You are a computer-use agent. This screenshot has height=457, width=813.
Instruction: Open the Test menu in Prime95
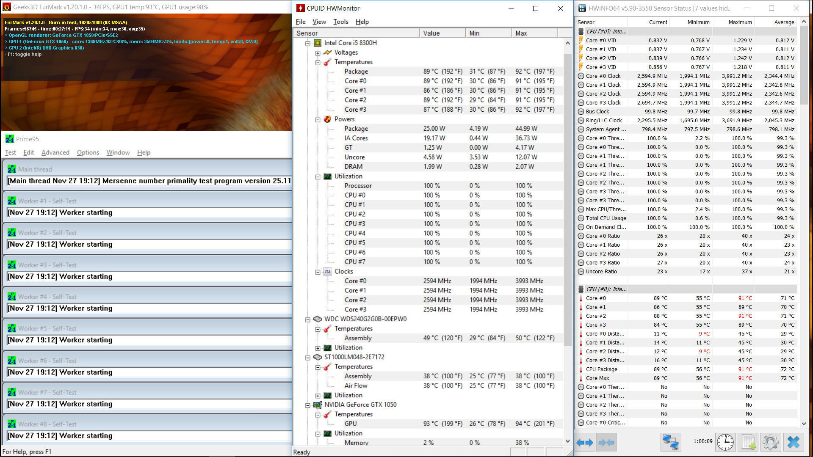point(11,152)
